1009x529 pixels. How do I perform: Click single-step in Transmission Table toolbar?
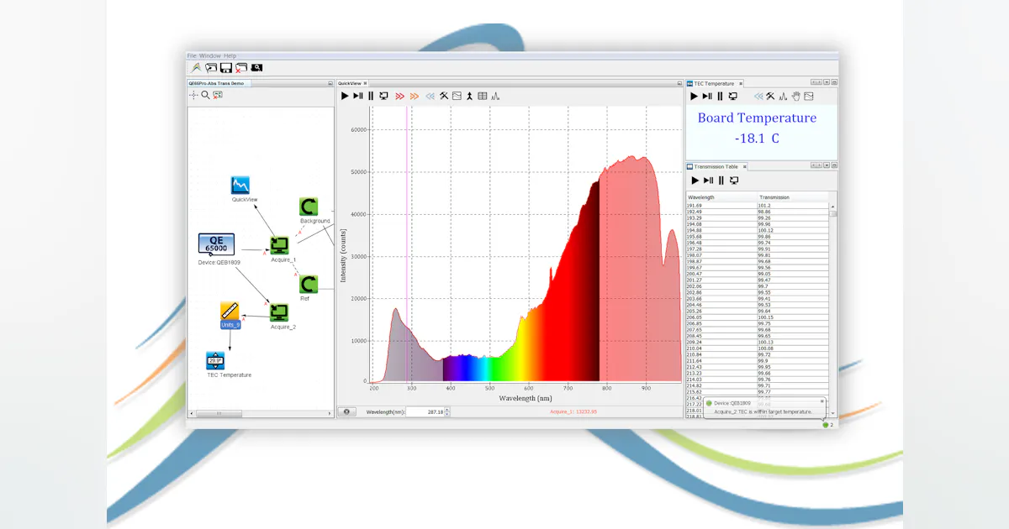pyautogui.click(x=708, y=180)
